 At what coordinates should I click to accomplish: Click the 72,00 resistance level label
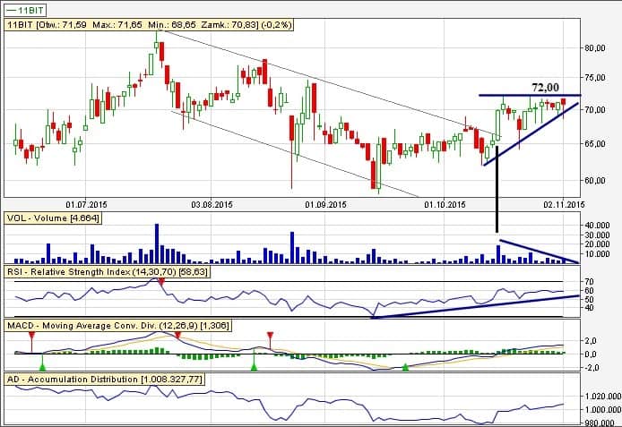click(545, 87)
